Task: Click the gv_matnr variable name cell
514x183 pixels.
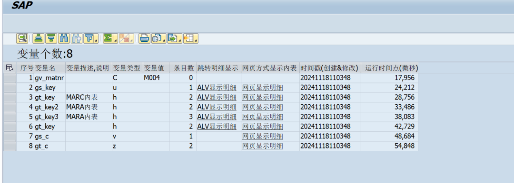Action: [x=49, y=78]
